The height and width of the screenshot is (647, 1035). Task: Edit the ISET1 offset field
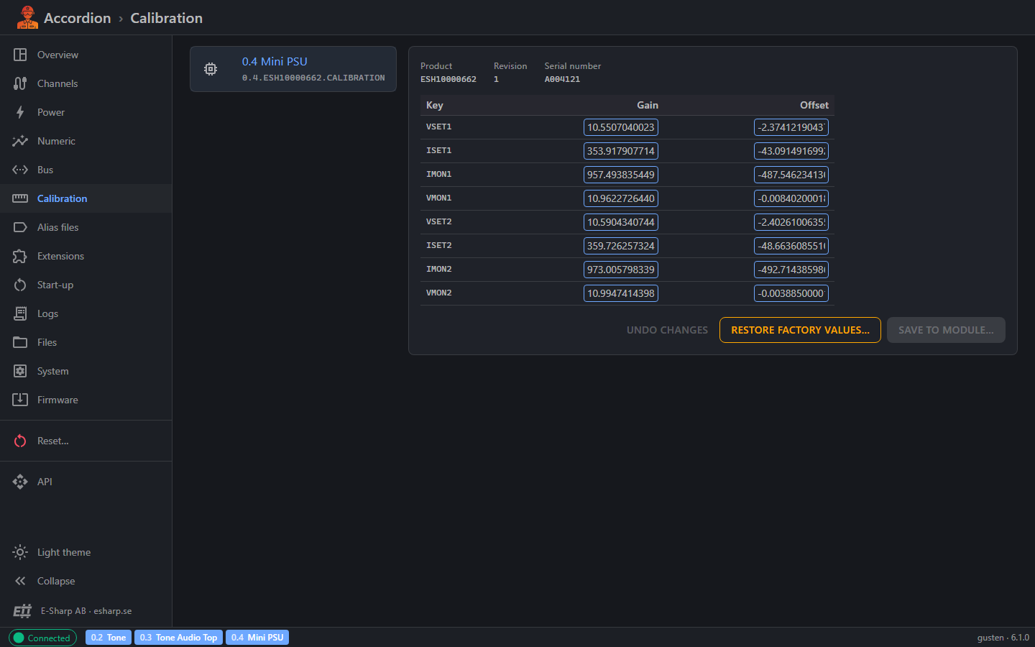[791, 151]
